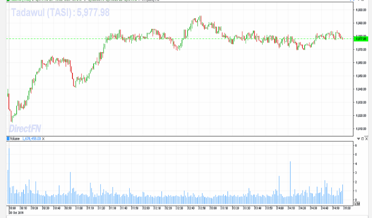Click the 12:00 time axis label
The width and height of the screenshot is (372, 218).
(x=146, y=208)
